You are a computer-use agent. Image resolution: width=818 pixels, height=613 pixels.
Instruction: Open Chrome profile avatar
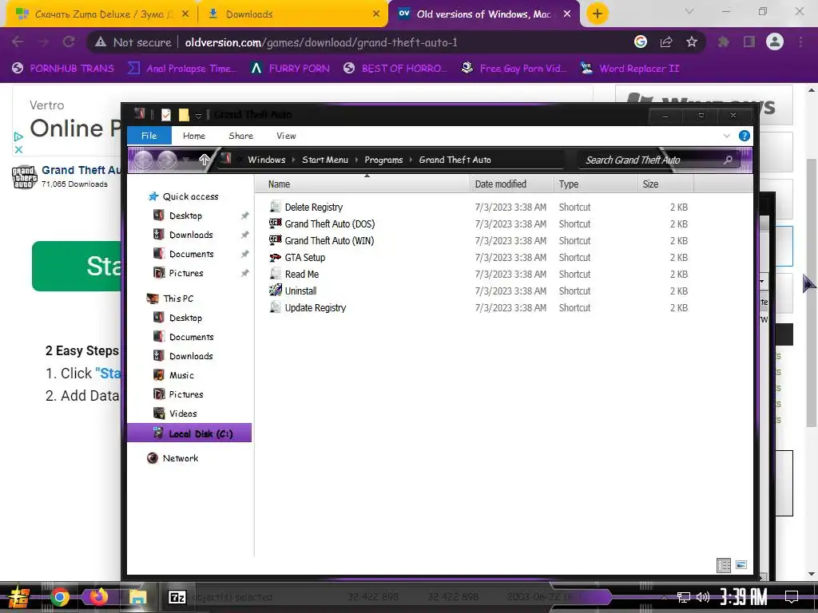775,42
